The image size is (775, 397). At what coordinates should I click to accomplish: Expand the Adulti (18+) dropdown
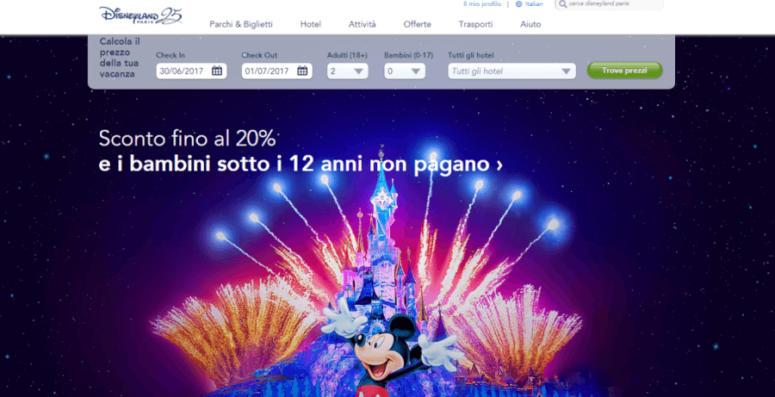tap(348, 71)
